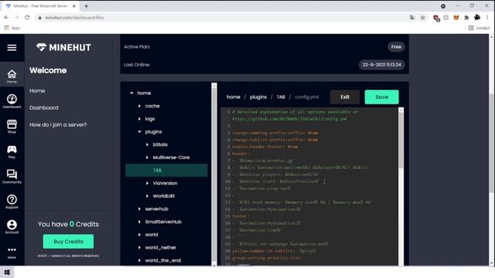The height and width of the screenshot is (278, 495).
Task: Go to plugins breadcrumb
Action: (x=258, y=97)
